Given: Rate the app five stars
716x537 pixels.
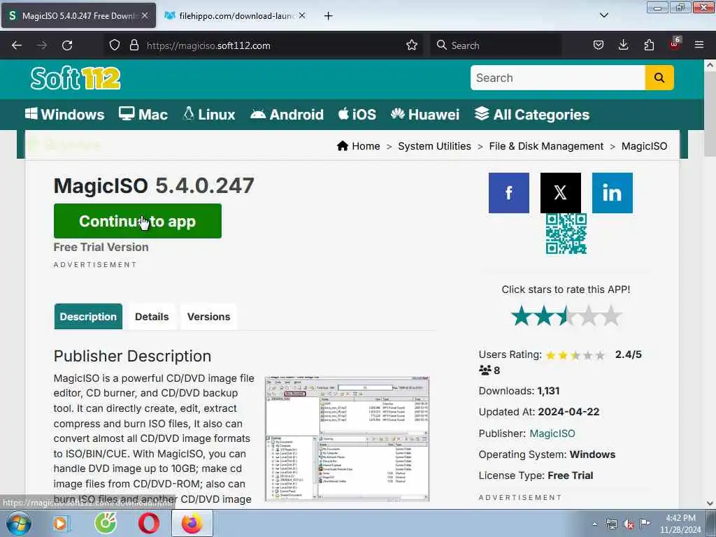Looking at the screenshot, I should [611, 316].
